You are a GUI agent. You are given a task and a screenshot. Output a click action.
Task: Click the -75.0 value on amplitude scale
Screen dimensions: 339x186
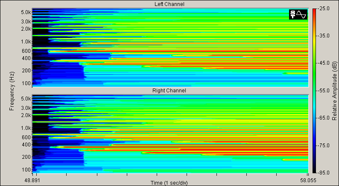pos(323,146)
